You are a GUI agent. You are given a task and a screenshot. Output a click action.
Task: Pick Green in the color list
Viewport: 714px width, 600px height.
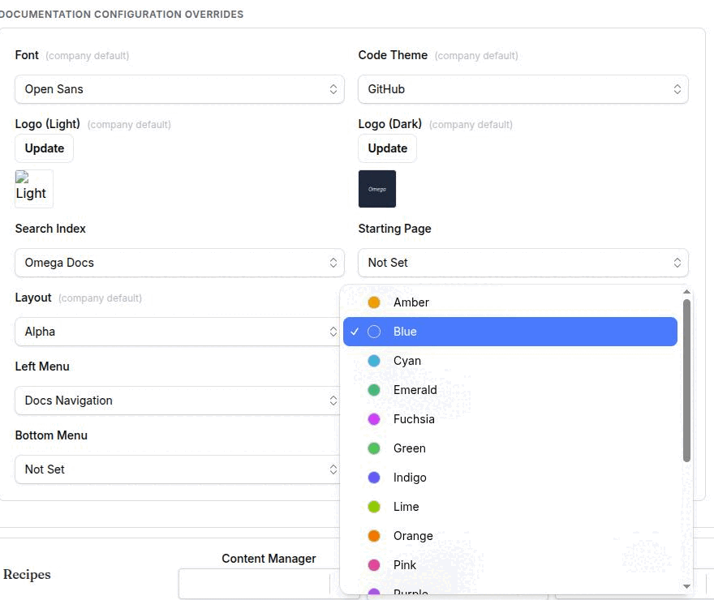tap(510, 448)
